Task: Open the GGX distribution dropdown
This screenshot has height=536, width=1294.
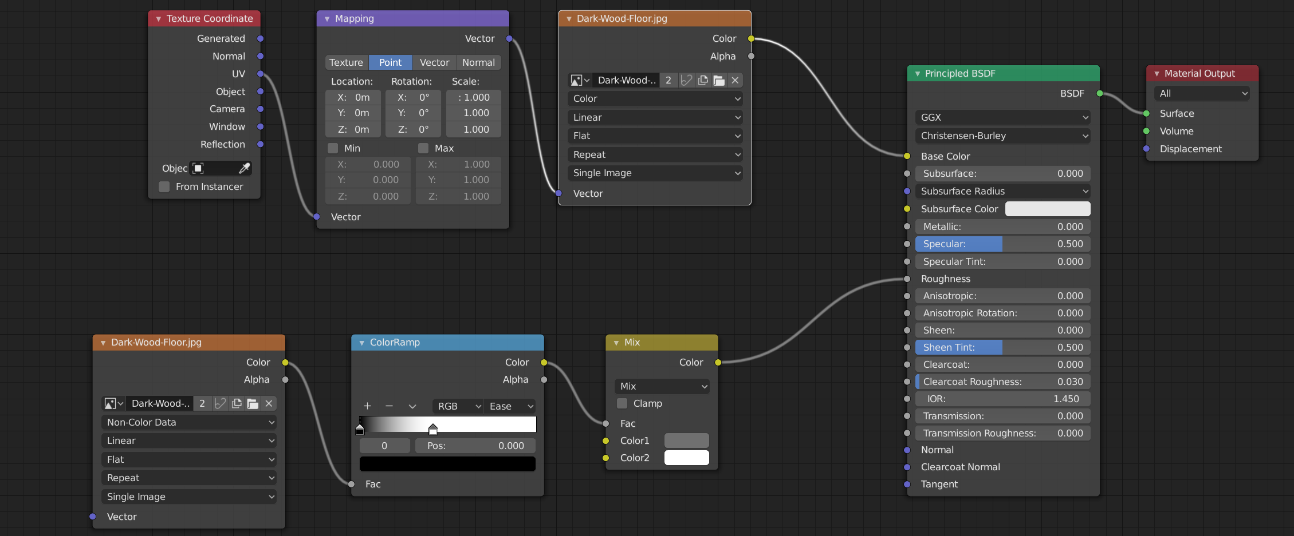Action: click(x=1002, y=117)
